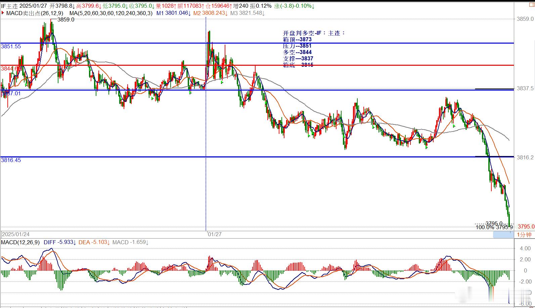The image size is (535, 308).
Task: Select the IF主连 contract name
Action: [x=9, y=6]
